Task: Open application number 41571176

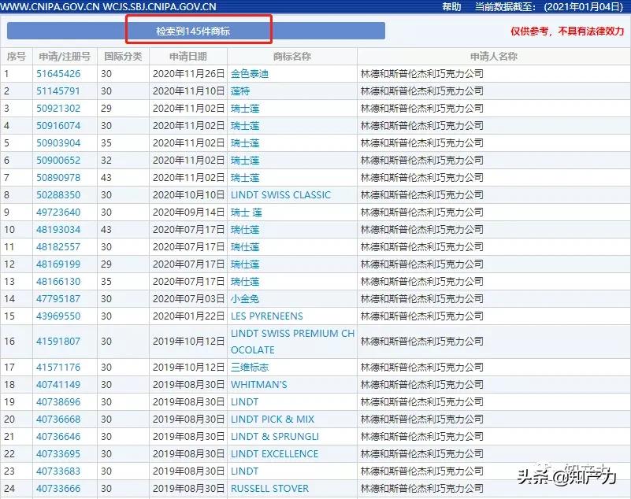Action: tap(58, 367)
